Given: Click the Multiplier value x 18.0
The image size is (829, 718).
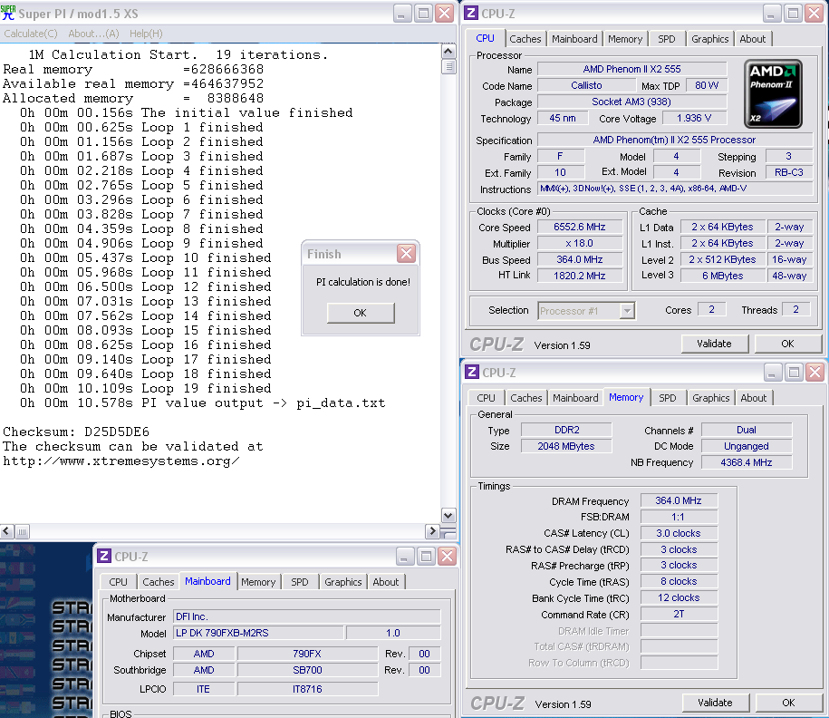Looking at the screenshot, I should pos(580,243).
